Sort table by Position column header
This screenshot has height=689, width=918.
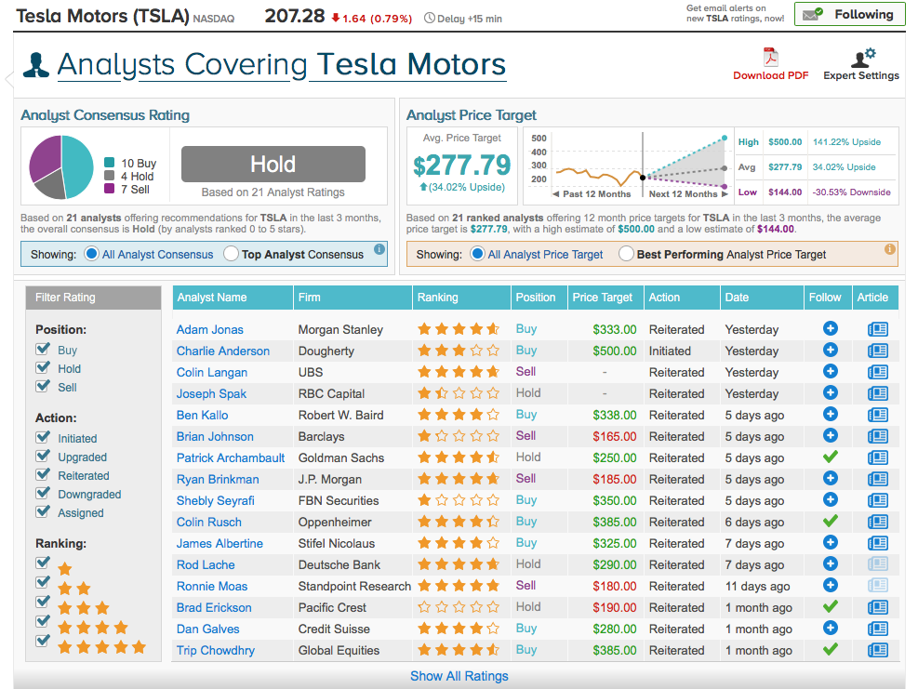coord(539,298)
